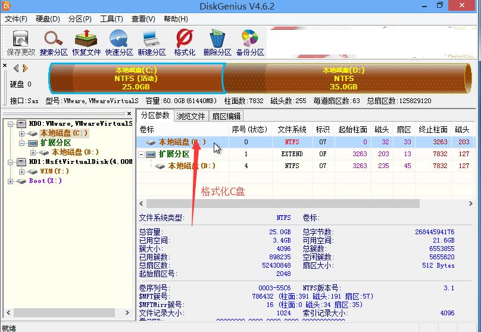Image resolution: width=481 pixels, height=332 pixels.
Task: Expand the WIM (Y:) tree node
Action: click(x=21, y=172)
